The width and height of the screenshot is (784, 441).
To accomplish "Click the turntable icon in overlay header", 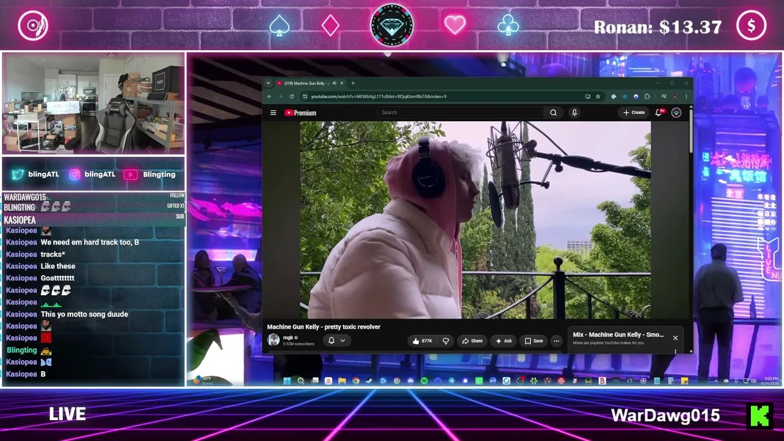I will tap(33, 26).
